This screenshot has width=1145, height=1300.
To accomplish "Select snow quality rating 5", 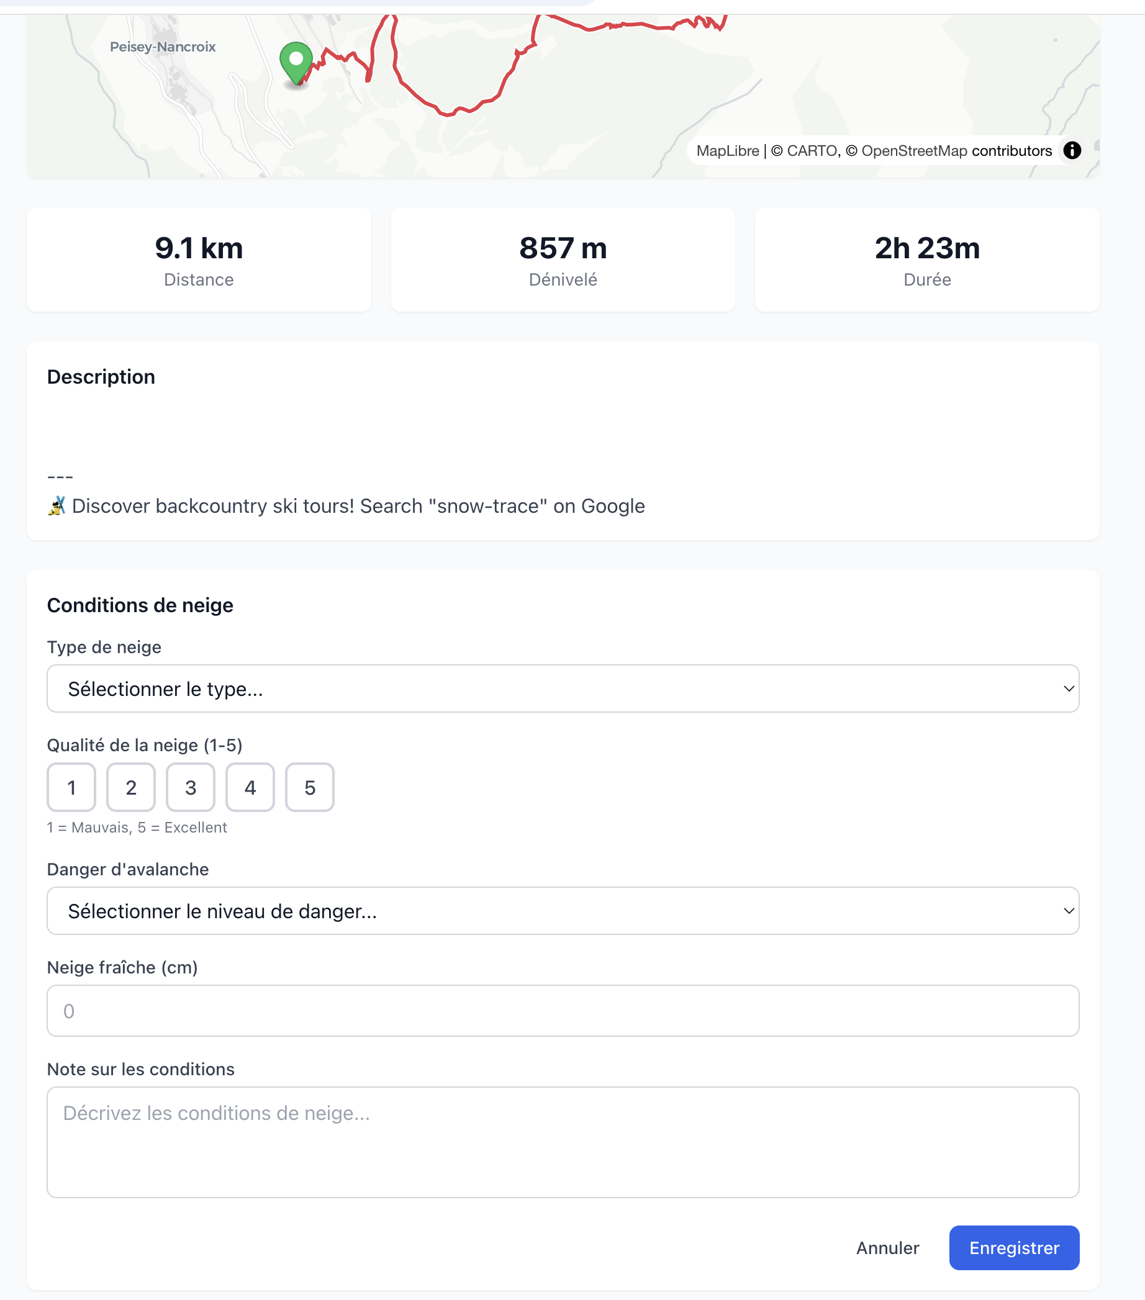I will 310,787.
